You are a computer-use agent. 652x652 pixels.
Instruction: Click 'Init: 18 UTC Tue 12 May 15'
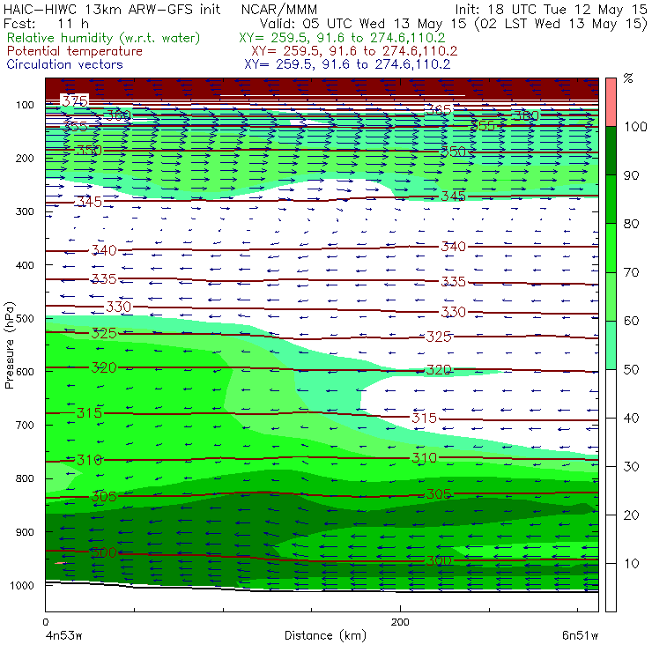(x=551, y=9)
